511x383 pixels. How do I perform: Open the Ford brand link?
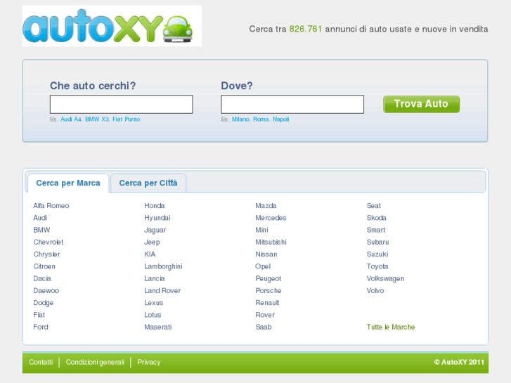[x=41, y=327]
